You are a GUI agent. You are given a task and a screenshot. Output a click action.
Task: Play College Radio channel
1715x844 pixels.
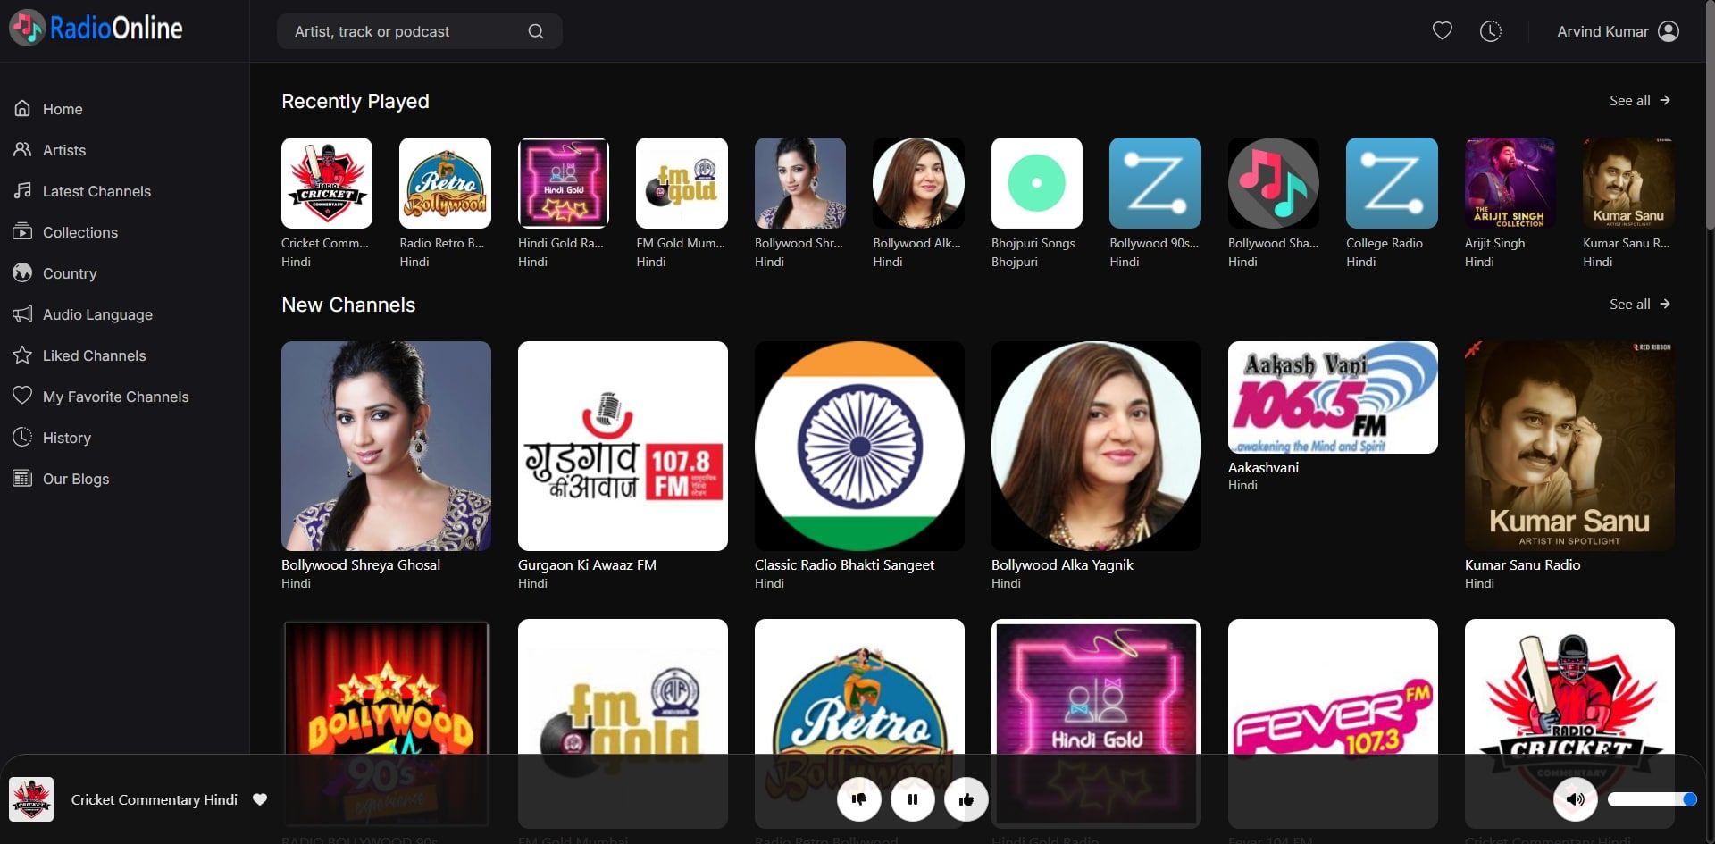[1392, 183]
